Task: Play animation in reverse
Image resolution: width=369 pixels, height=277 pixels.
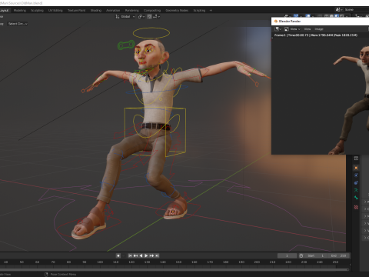Action: [x=141, y=255]
